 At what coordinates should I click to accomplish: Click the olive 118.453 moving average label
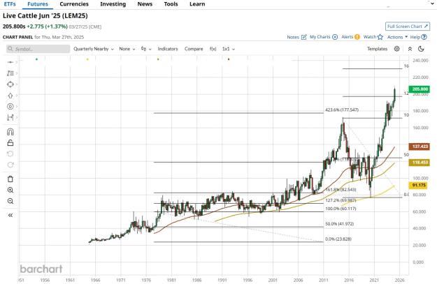tap(420, 163)
